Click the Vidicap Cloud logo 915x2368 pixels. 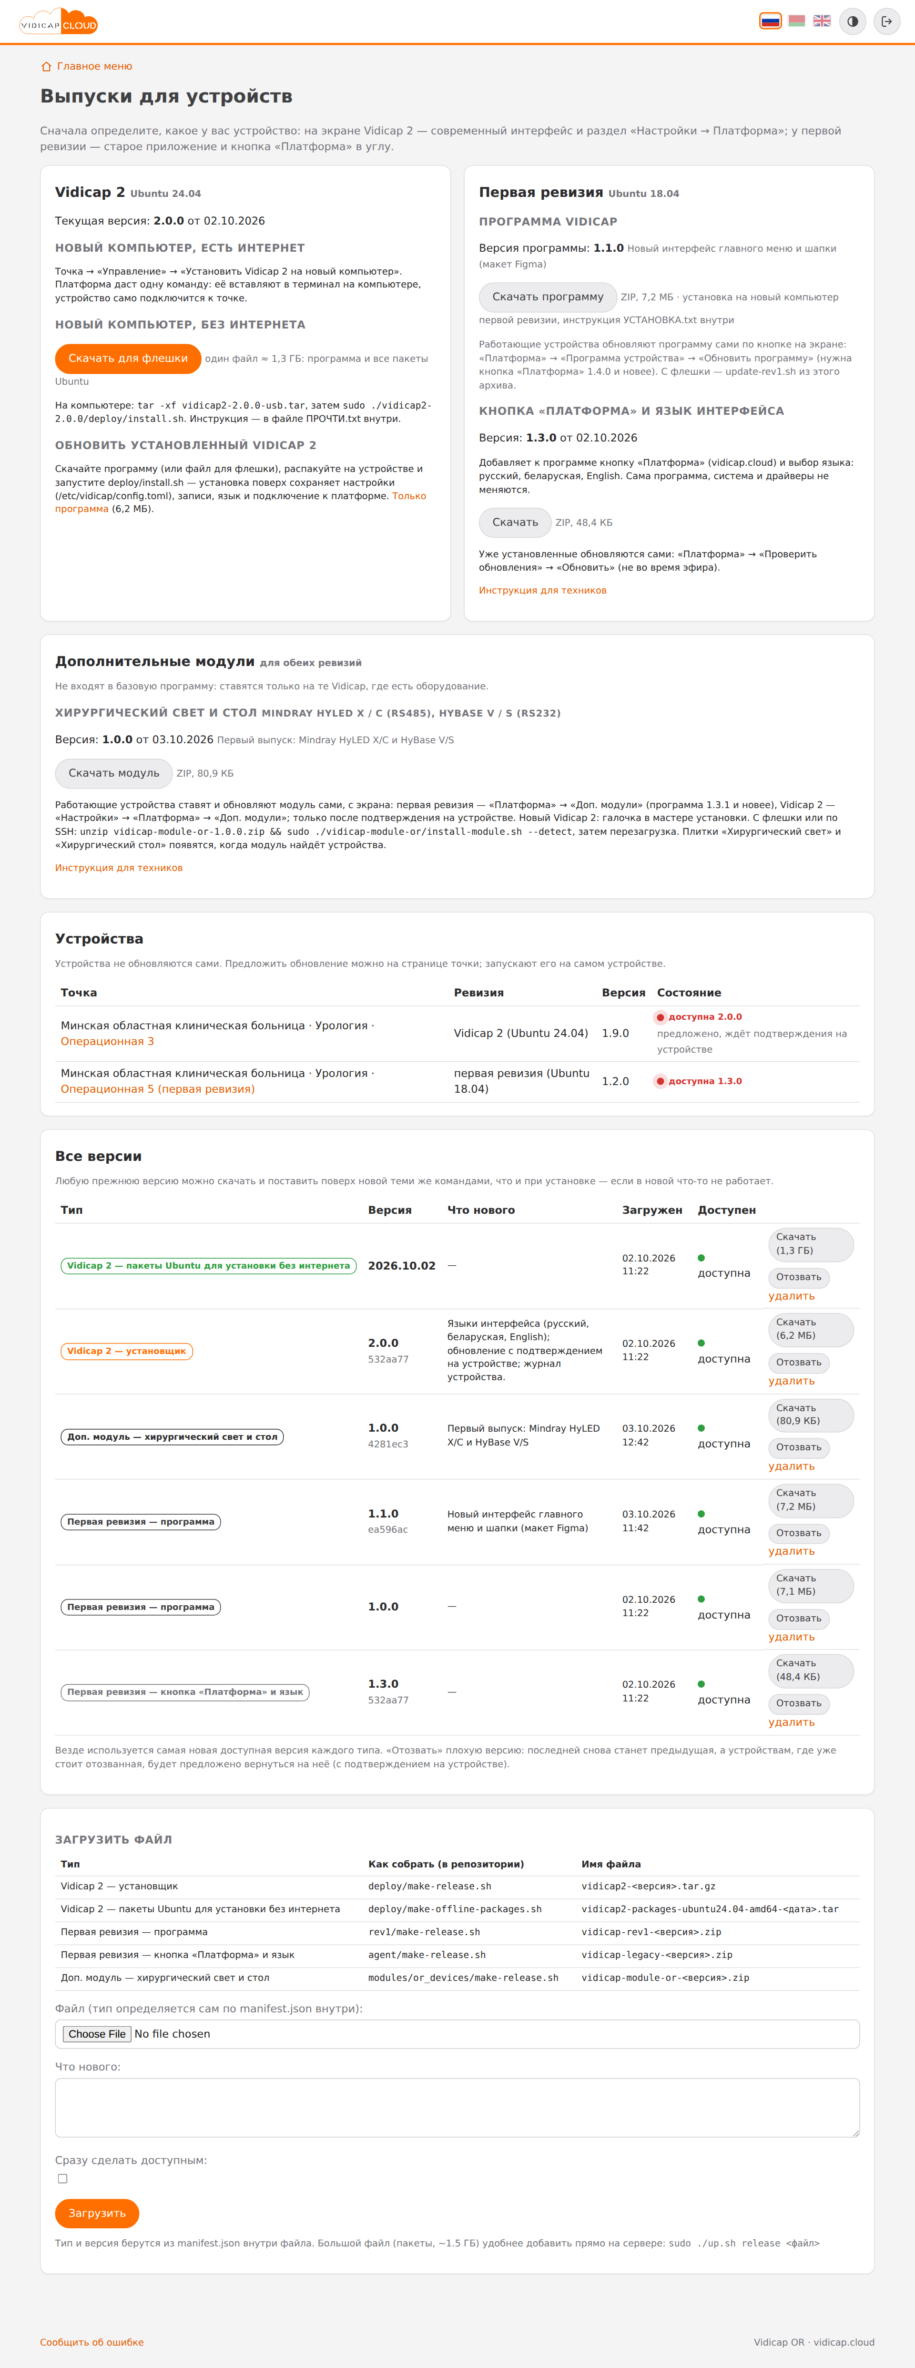pyautogui.click(x=59, y=21)
